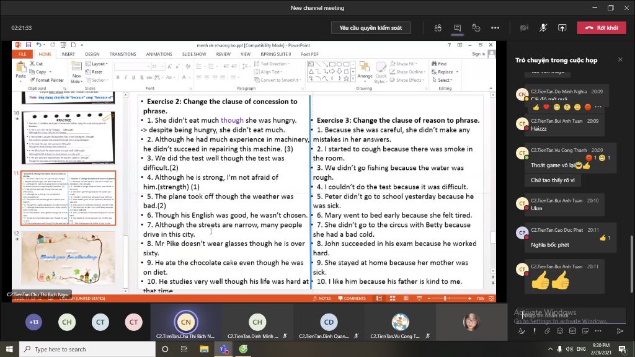Click Cut in the Clipboard group
The width and height of the screenshot is (635, 357).
tap(36, 64)
